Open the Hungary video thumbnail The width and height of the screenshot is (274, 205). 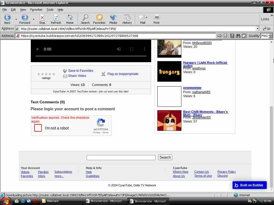coord(169,71)
